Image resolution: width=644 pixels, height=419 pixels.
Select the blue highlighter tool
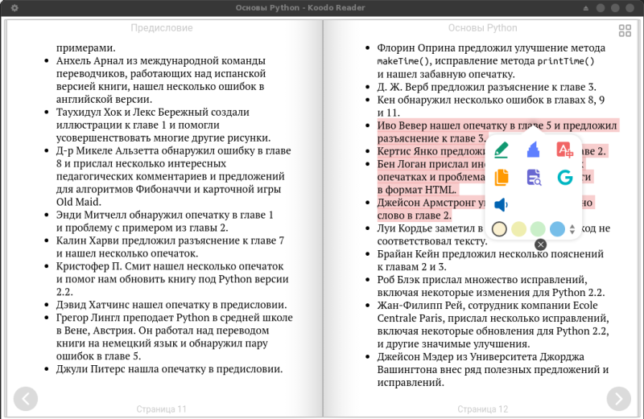[x=533, y=150]
